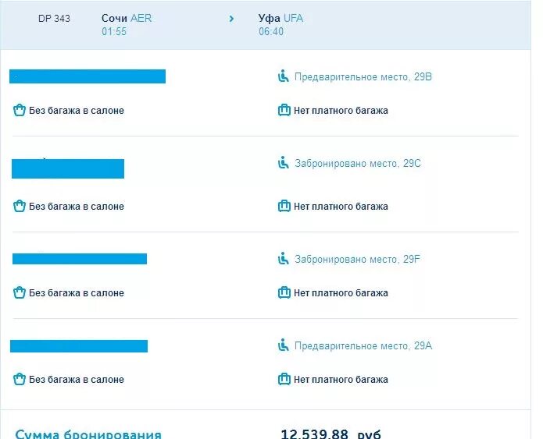Click 'Нет платного багажа' for seat 29B passenger
Viewport: 543px width, 439px height.
coord(341,111)
